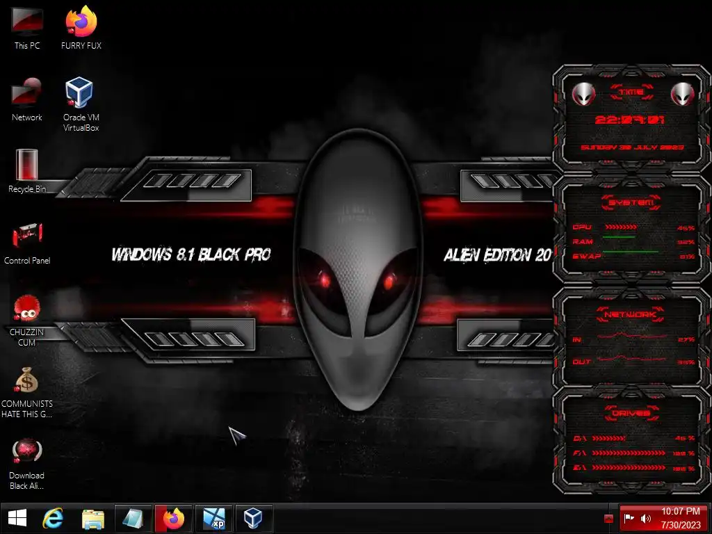Viewport: 712px width, 534px height.
Task: Click the NETWORK header on the gadget
Action: (x=630, y=314)
